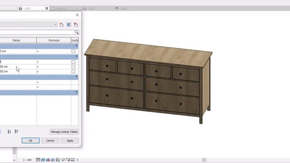Collapse the second blue parameter group
This screenshot has width=290, height=163.
[77, 56]
